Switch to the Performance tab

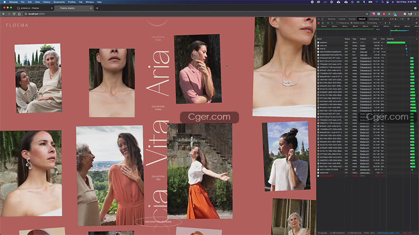374,19
